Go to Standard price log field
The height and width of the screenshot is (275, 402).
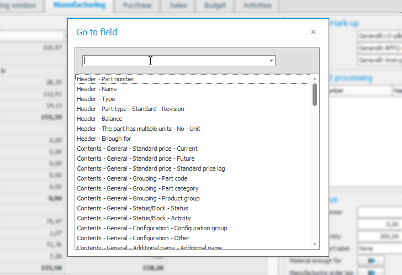point(151,168)
